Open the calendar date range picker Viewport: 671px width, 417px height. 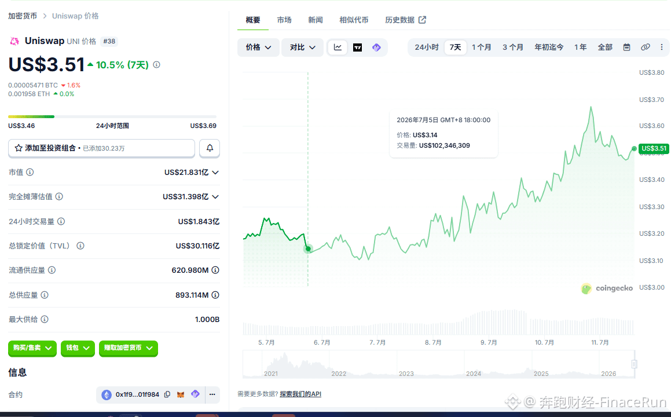[626, 47]
